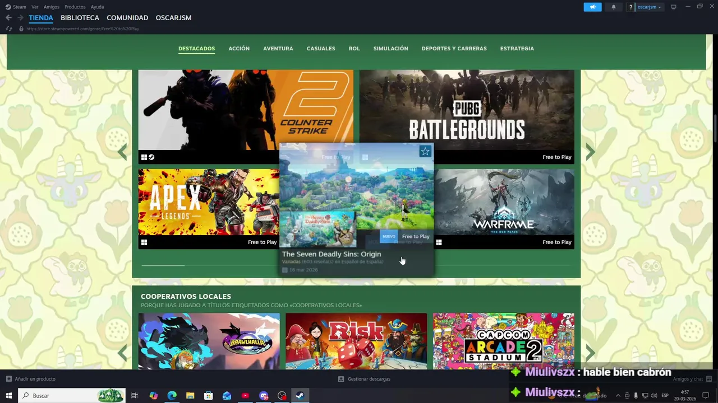Screen dimensions: 718x403
Task: Open the Steam menu
Action: (x=16, y=7)
